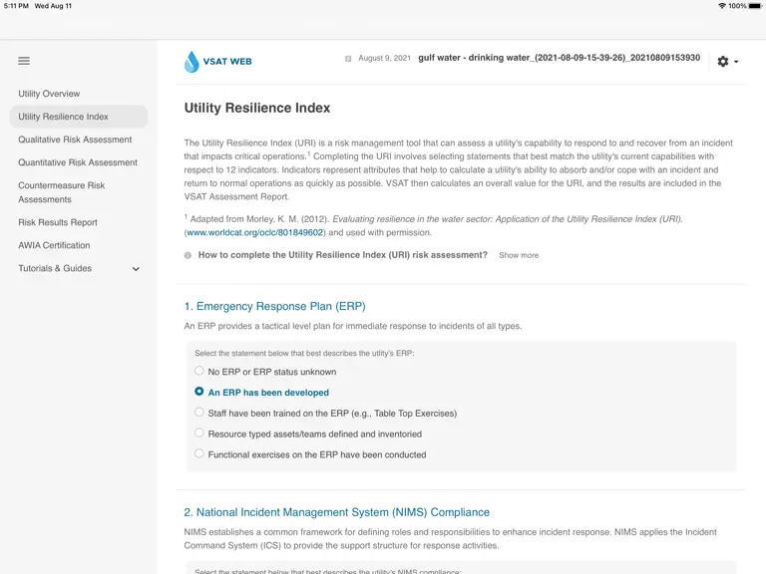
Task: Expand 'Show more' for URI instructions
Action: 519,255
